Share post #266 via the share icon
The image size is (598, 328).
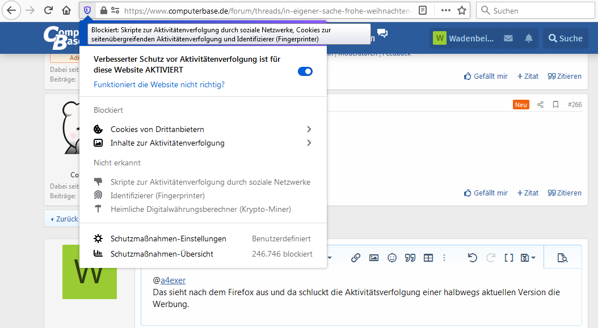point(540,104)
